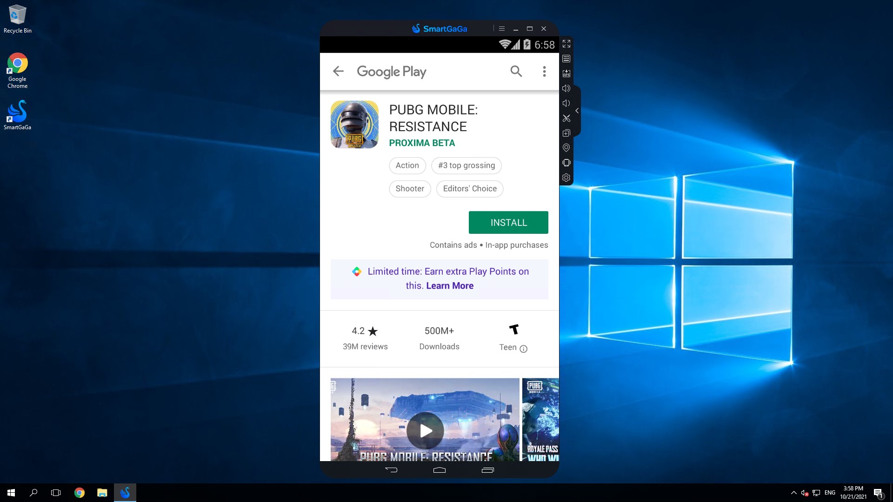Open the SmartGaGa hamburger menu

501,28
